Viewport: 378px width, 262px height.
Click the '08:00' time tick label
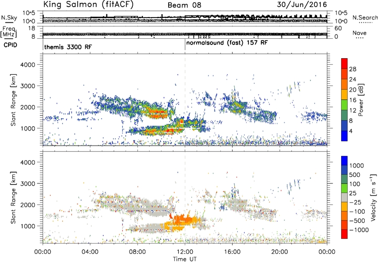pos(137,252)
